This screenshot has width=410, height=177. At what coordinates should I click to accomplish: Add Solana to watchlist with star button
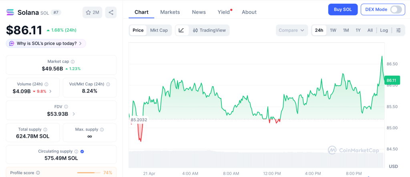coord(92,12)
